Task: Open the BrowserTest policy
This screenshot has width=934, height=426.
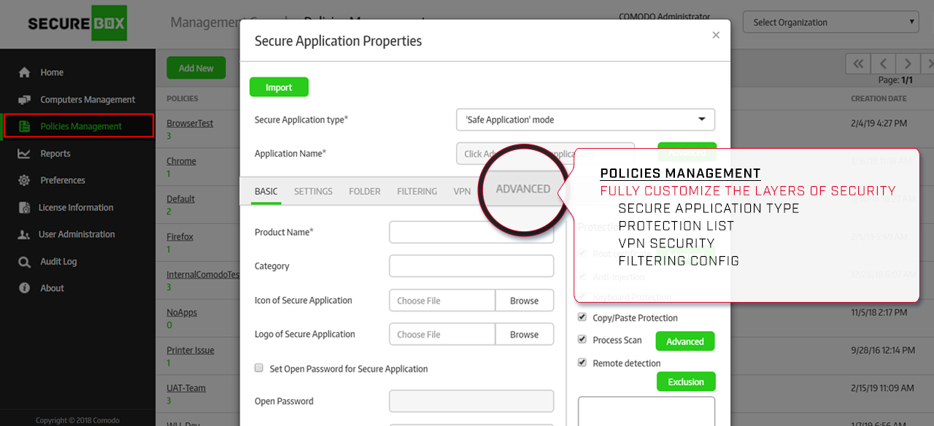Action: point(190,123)
